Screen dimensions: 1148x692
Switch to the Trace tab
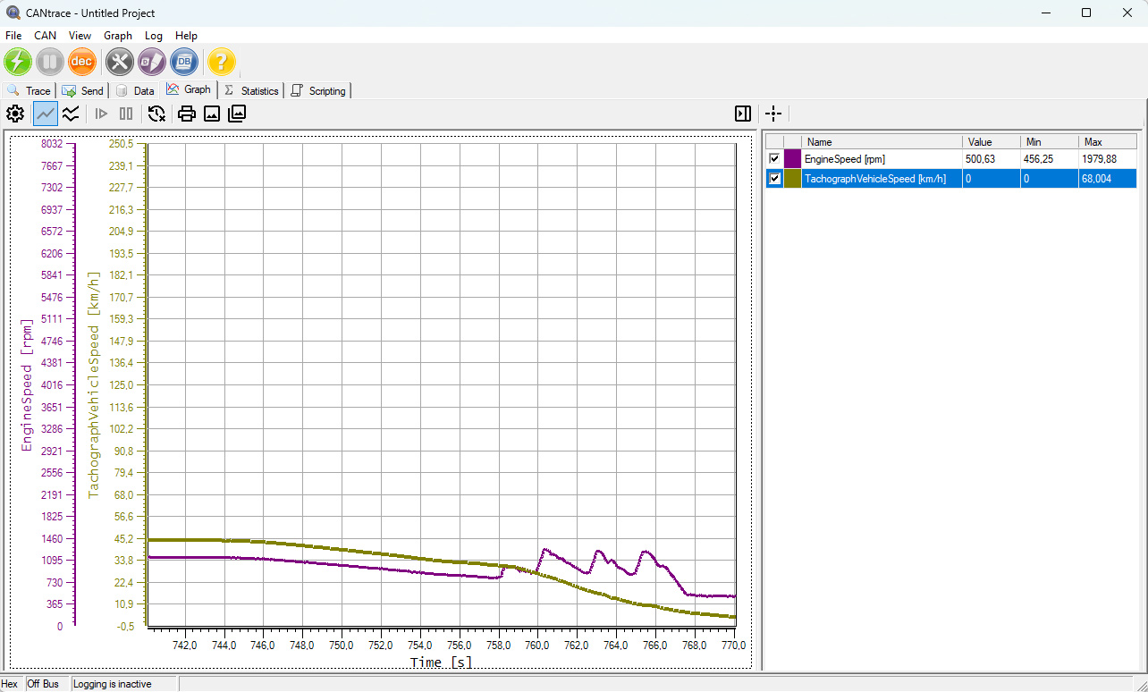point(30,90)
